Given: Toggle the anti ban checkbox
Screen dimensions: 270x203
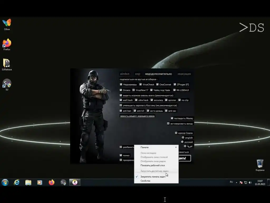Looking at the screenshot, I should point(121,111).
